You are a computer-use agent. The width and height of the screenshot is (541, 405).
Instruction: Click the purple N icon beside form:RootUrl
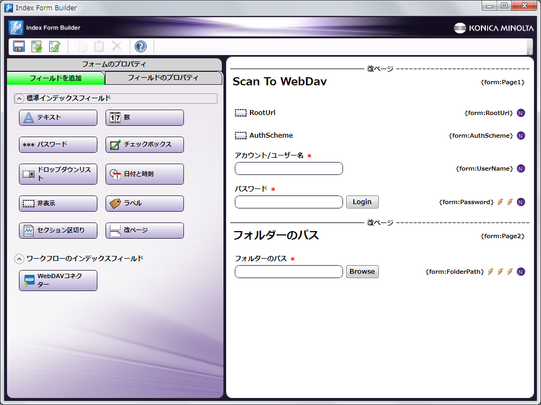coord(521,113)
